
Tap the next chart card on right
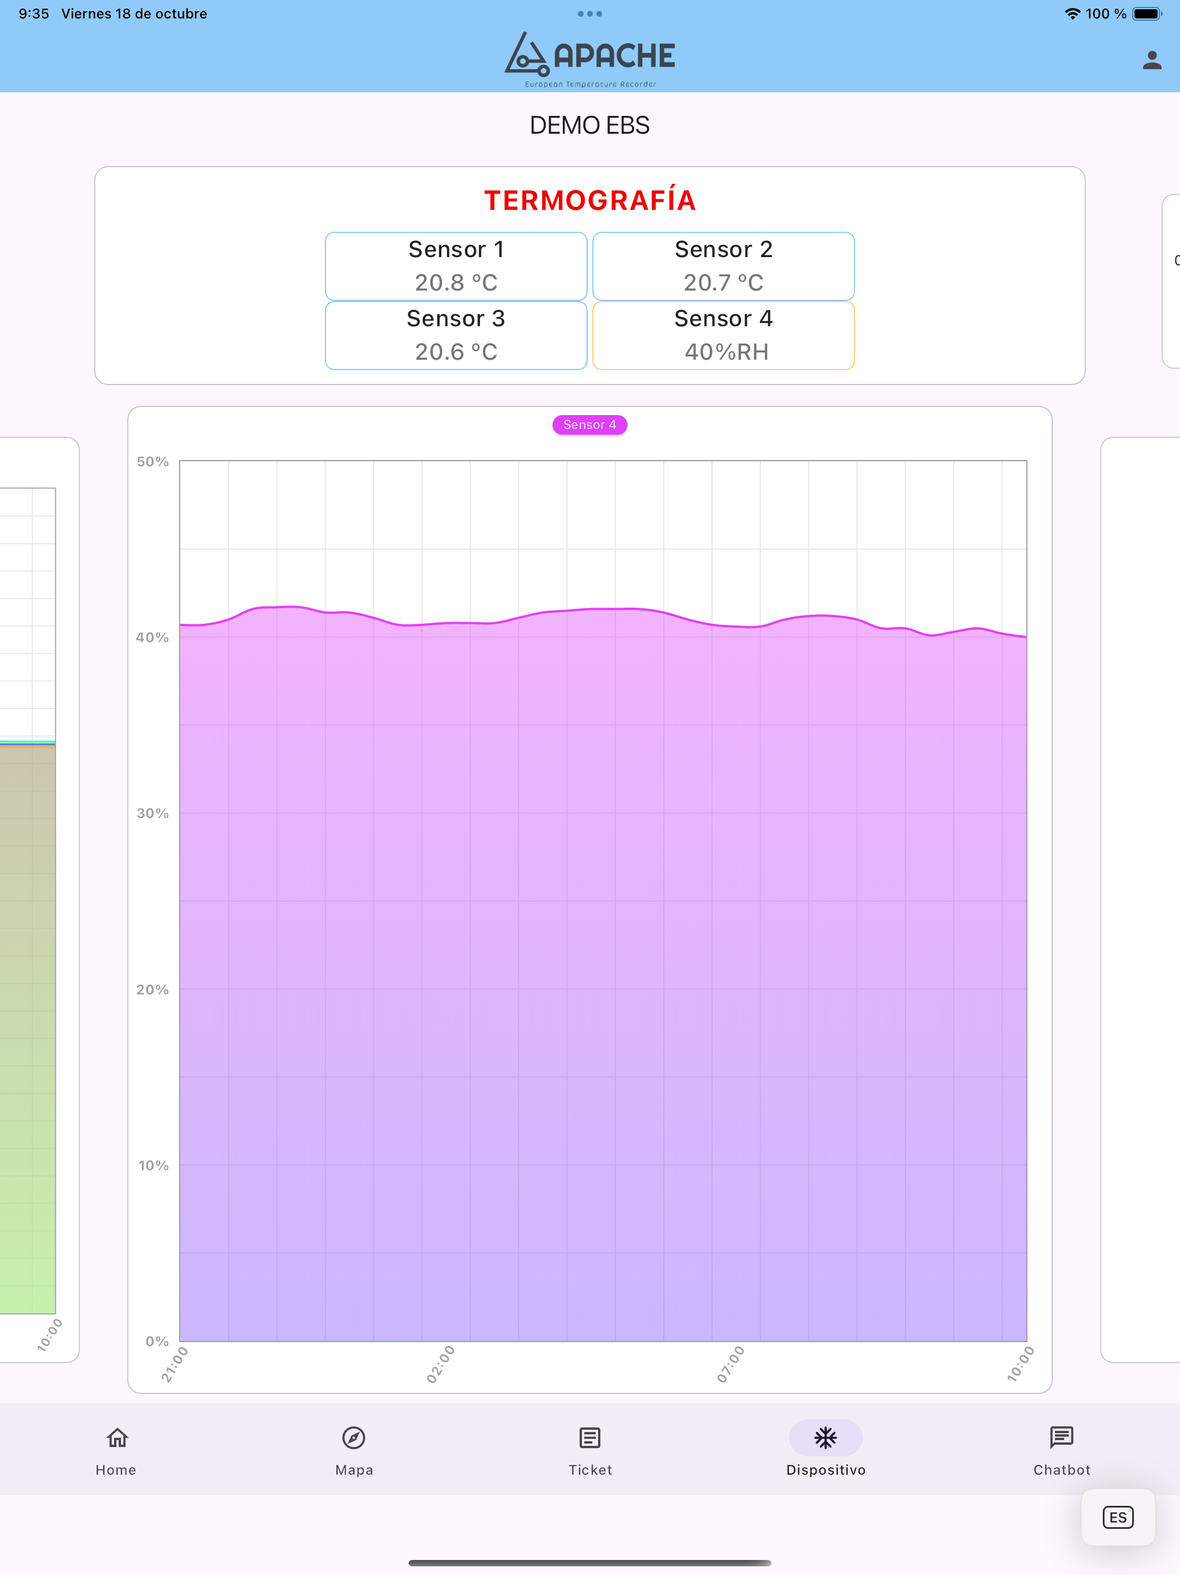point(1140,899)
